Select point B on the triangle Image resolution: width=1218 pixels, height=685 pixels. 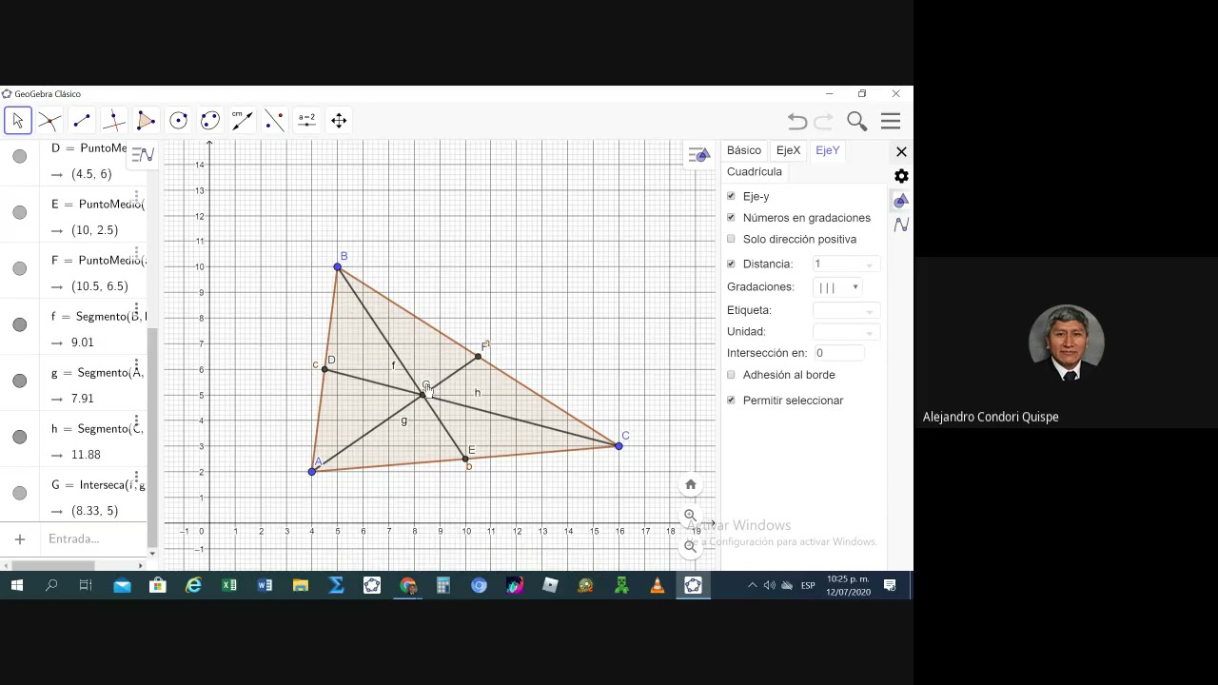[337, 266]
